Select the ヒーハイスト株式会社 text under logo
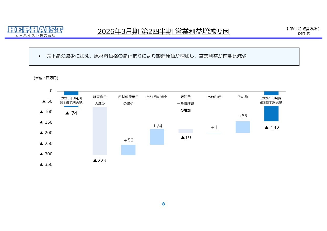 (35, 36)
